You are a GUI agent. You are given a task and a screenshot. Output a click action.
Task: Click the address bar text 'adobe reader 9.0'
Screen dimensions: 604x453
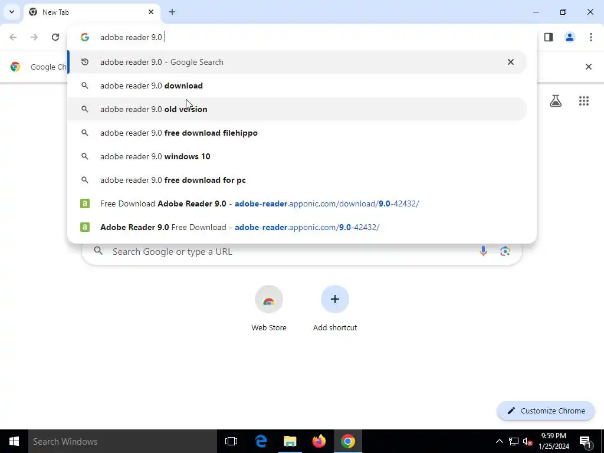pyautogui.click(x=131, y=37)
